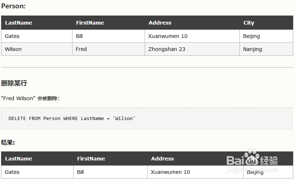Click the "结果:" heading
295x180 pixels.
(x=8, y=142)
